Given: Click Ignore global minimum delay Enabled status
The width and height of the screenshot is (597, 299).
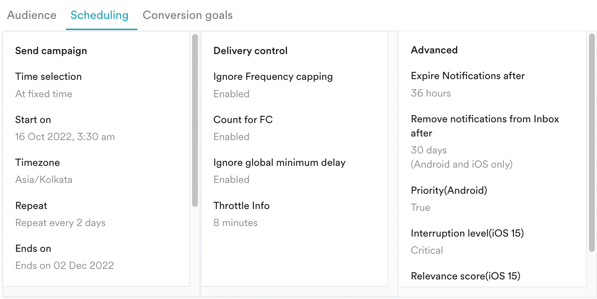Looking at the screenshot, I should 231,179.
